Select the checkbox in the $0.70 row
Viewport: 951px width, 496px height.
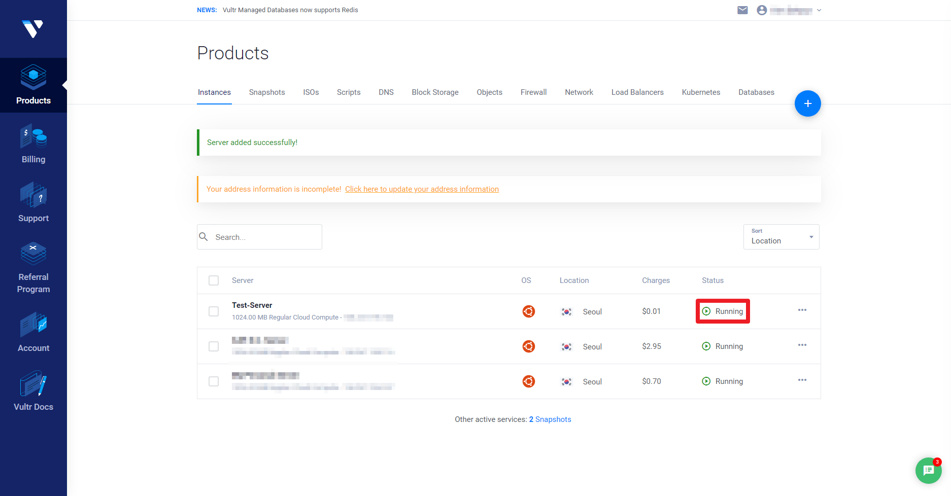pyautogui.click(x=214, y=381)
